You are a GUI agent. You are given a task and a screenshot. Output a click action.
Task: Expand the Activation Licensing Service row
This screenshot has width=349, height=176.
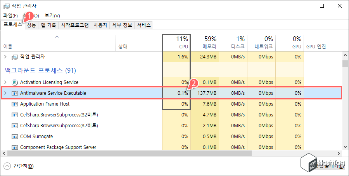click(5, 82)
